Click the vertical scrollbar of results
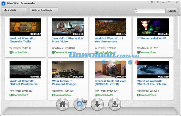This screenshot has height=116, width=181. tap(179, 33)
